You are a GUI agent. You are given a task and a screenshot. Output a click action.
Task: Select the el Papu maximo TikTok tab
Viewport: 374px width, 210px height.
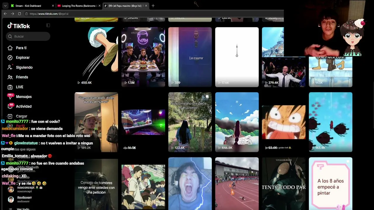pos(126,6)
